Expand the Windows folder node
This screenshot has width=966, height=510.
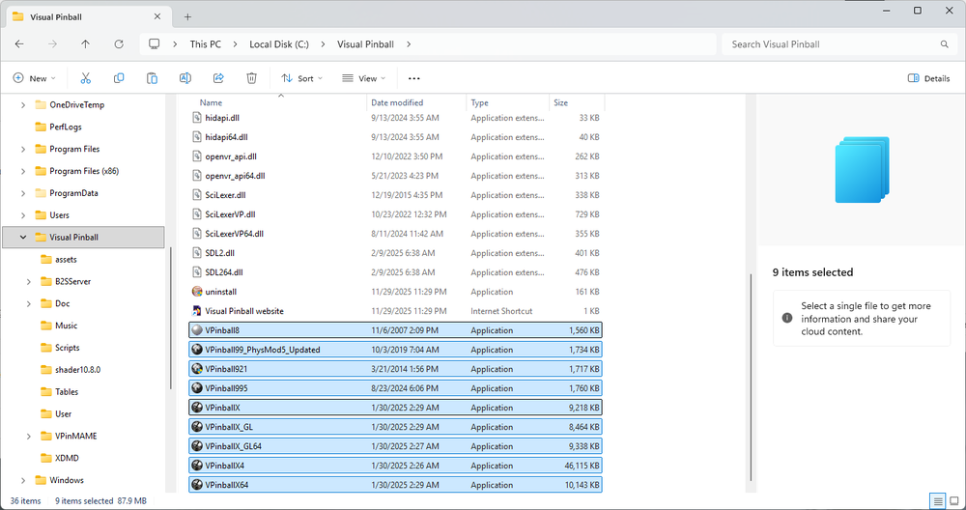coord(23,480)
